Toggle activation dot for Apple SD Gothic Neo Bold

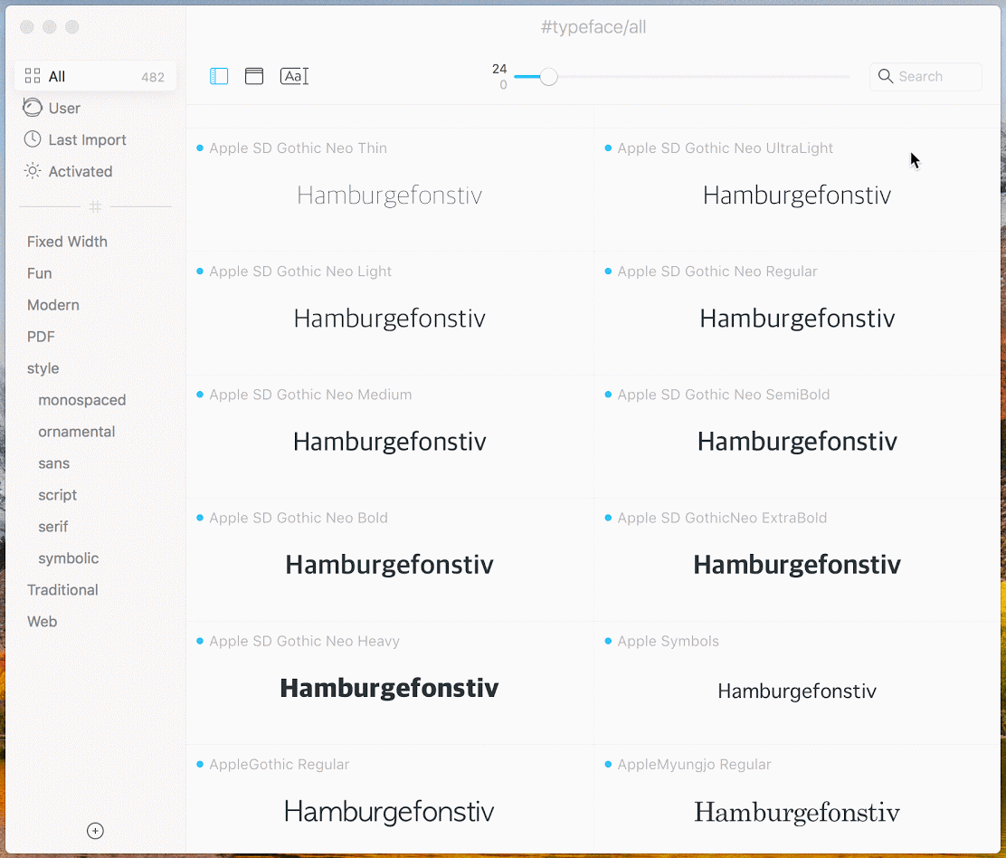pos(200,518)
